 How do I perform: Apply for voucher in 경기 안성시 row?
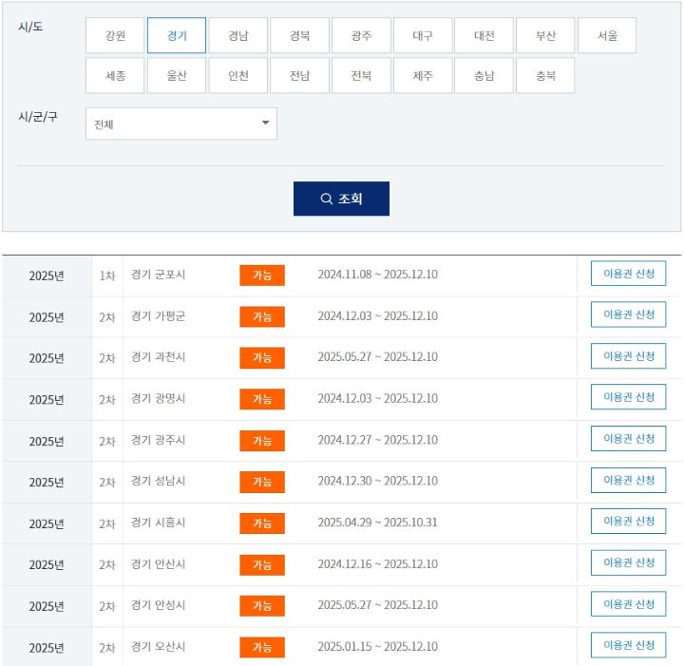(628, 603)
